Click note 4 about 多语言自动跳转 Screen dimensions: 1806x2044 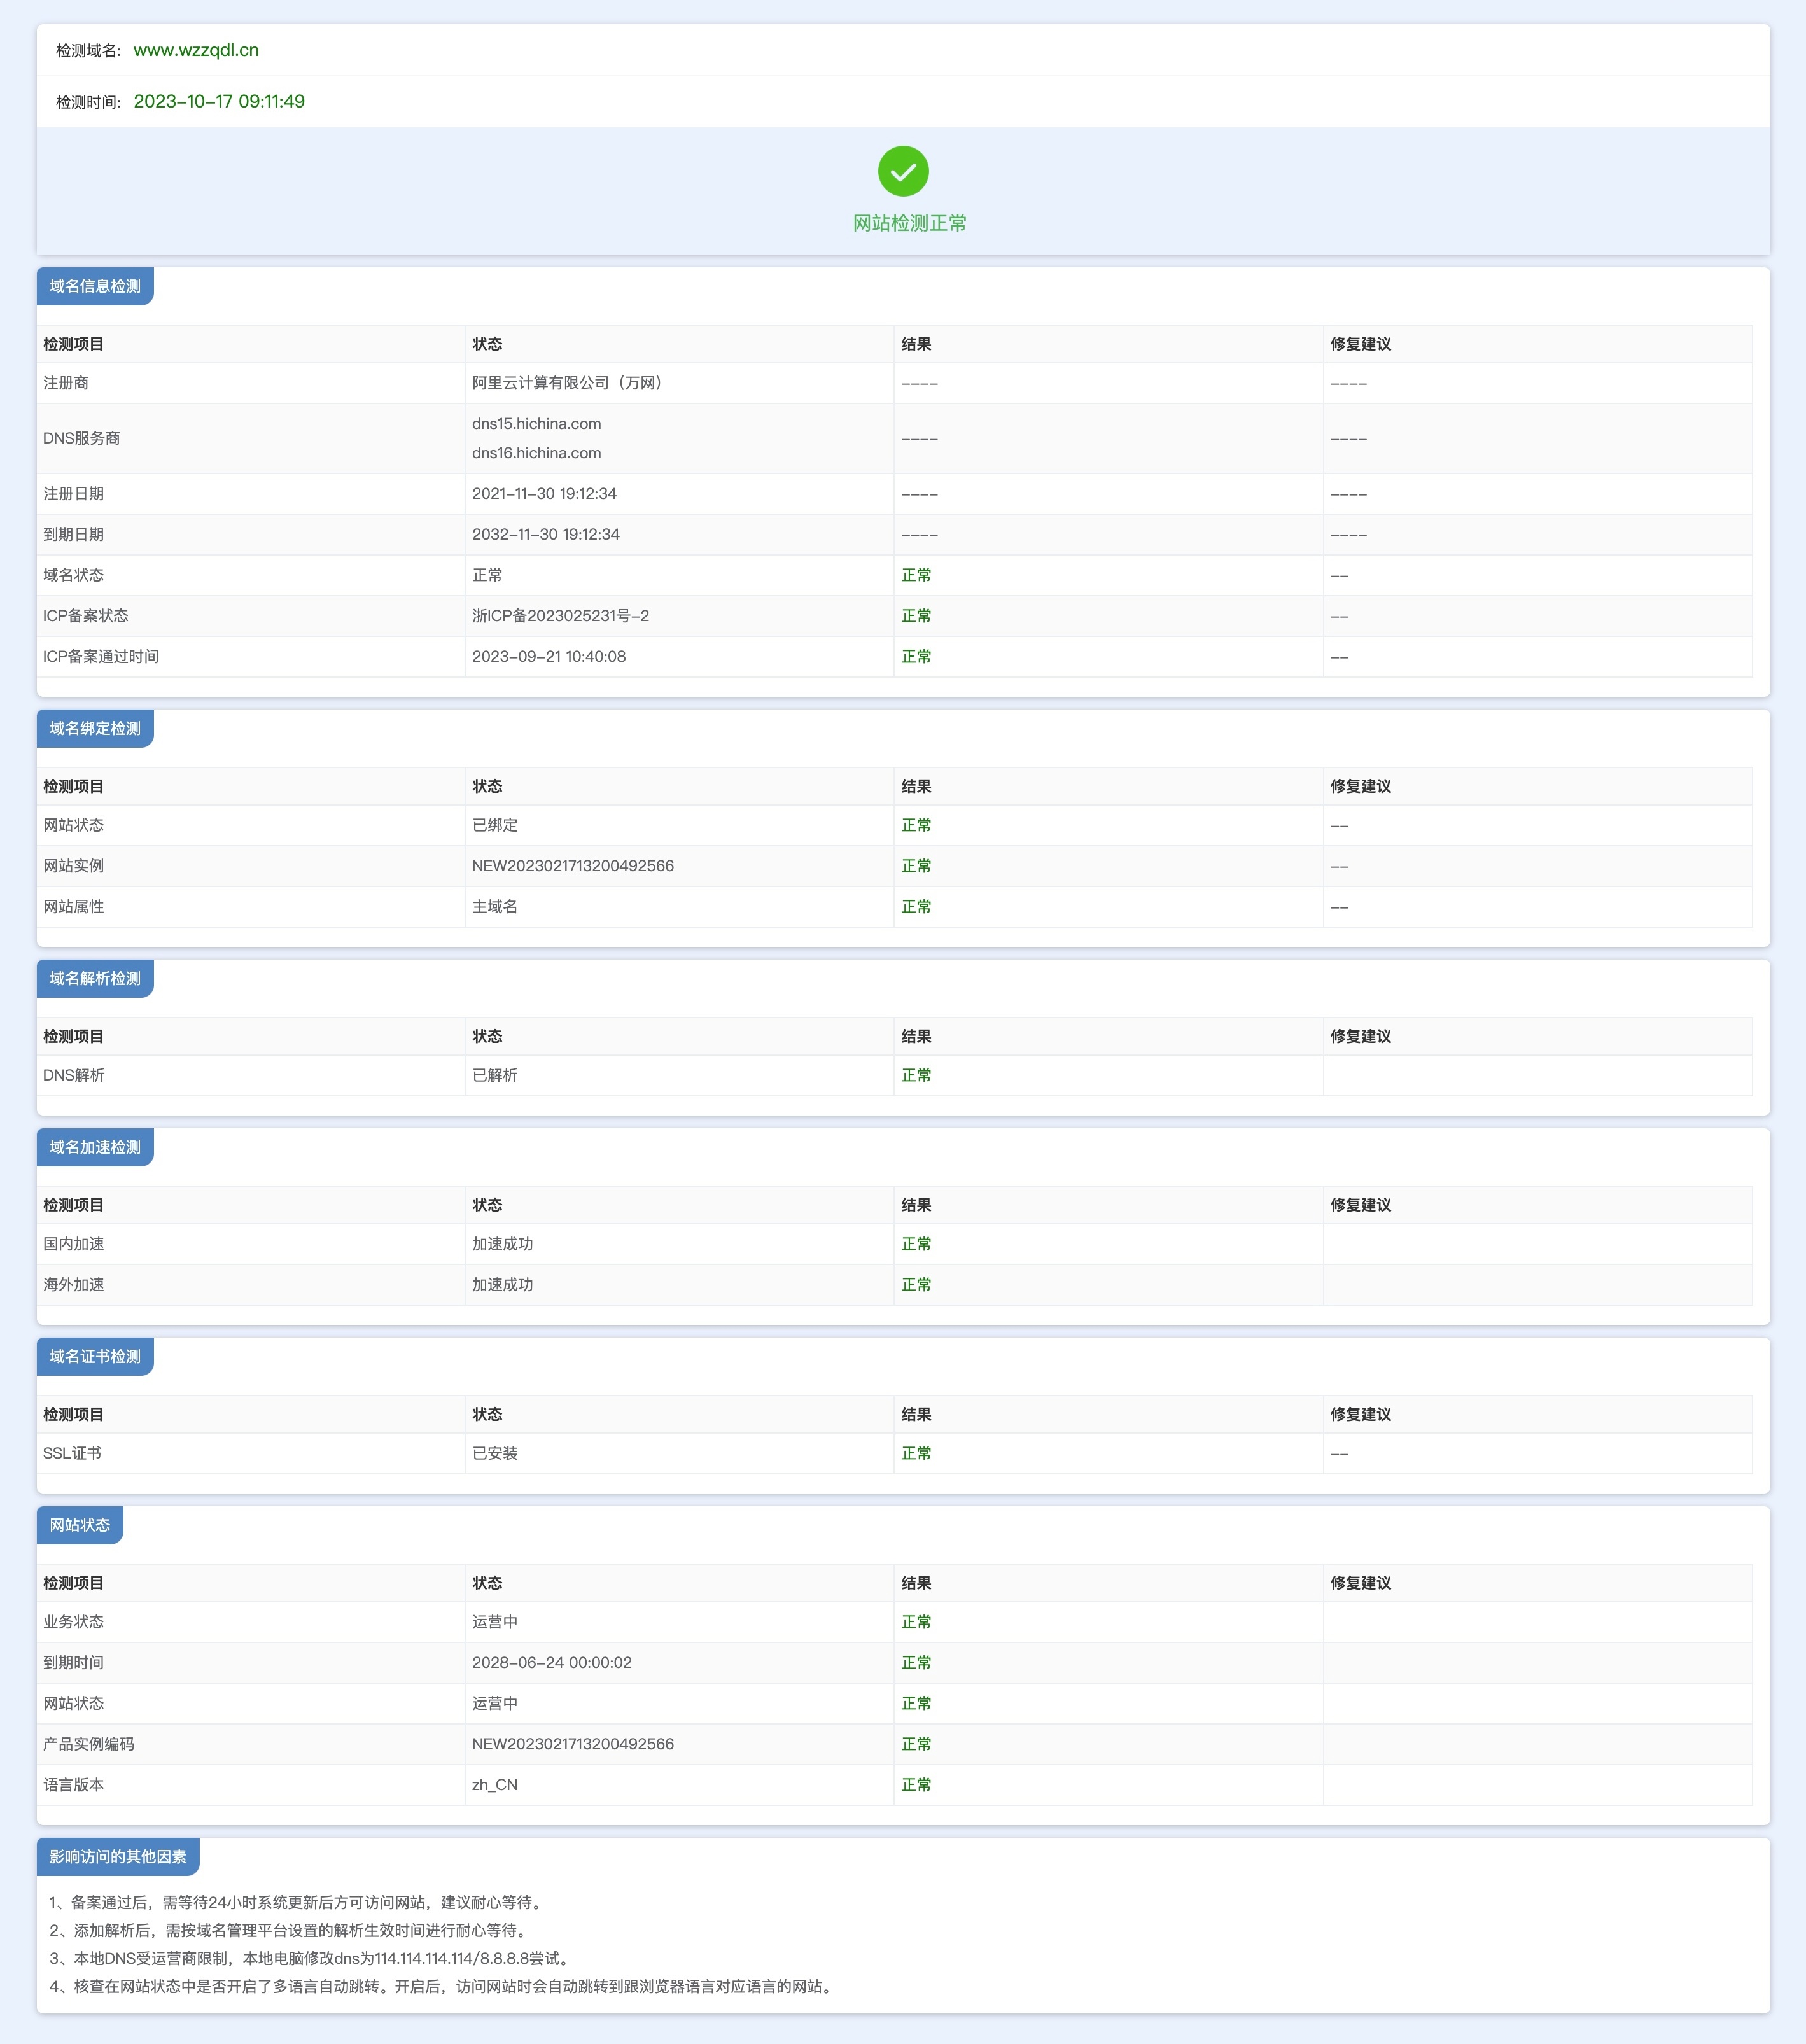coord(443,1986)
